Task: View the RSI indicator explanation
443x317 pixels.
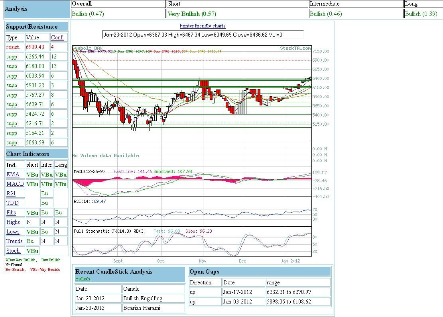Action: (12, 193)
